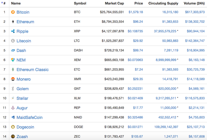207x140 pixels.
Task: Click the Monero logo icon
Action: tap(13, 79)
